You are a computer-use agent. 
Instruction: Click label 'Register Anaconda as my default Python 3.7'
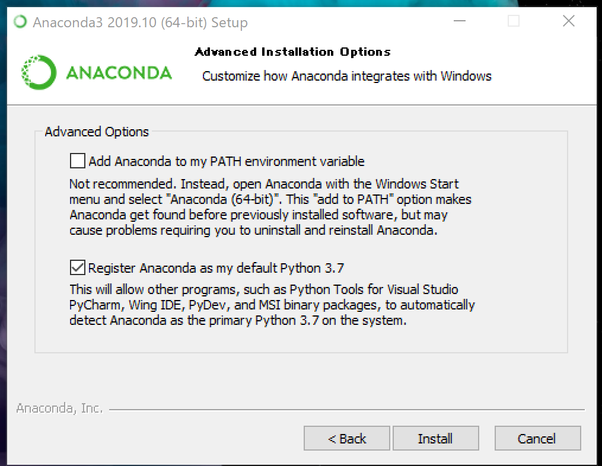click(216, 267)
